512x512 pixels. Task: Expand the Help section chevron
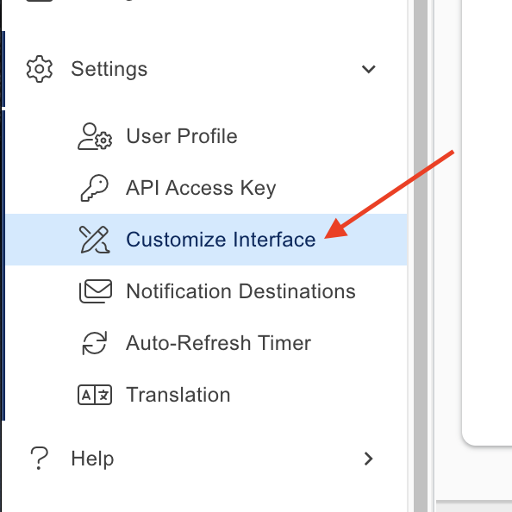coord(369,459)
